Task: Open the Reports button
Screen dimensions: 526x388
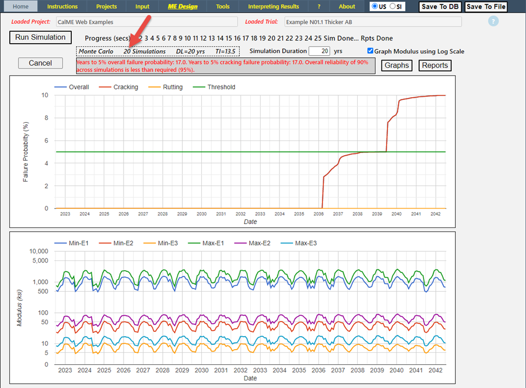Action: (x=435, y=65)
